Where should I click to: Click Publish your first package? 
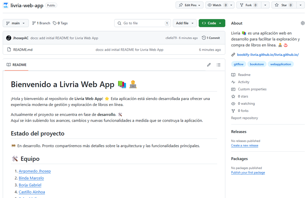coord(248,172)
